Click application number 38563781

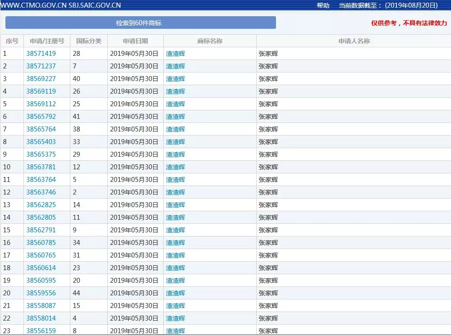point(41,167)
